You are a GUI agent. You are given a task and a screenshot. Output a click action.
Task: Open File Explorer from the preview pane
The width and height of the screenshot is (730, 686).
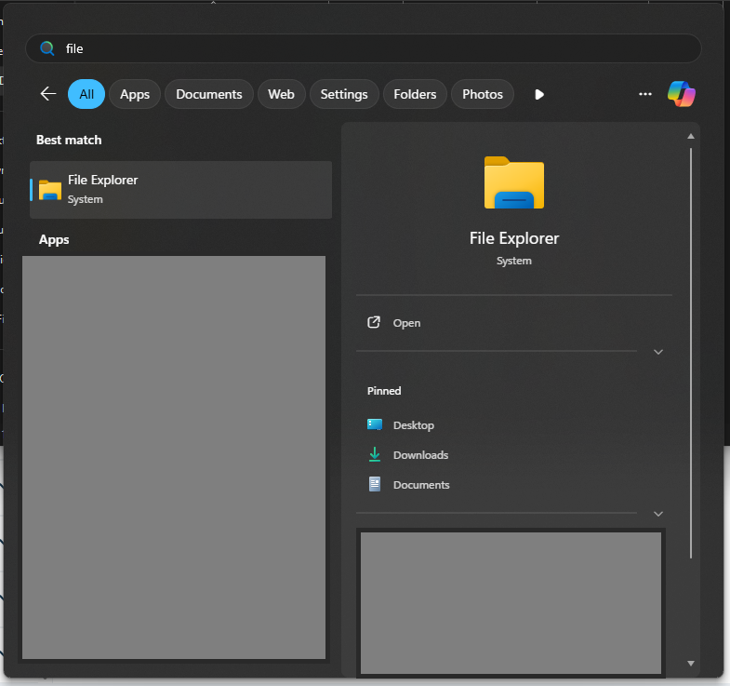coord(514,322)
